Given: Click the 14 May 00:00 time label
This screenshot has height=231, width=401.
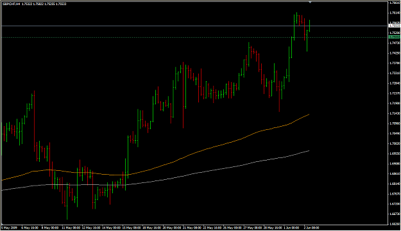Looking at the screenshot, I should [x=111, y=228].
